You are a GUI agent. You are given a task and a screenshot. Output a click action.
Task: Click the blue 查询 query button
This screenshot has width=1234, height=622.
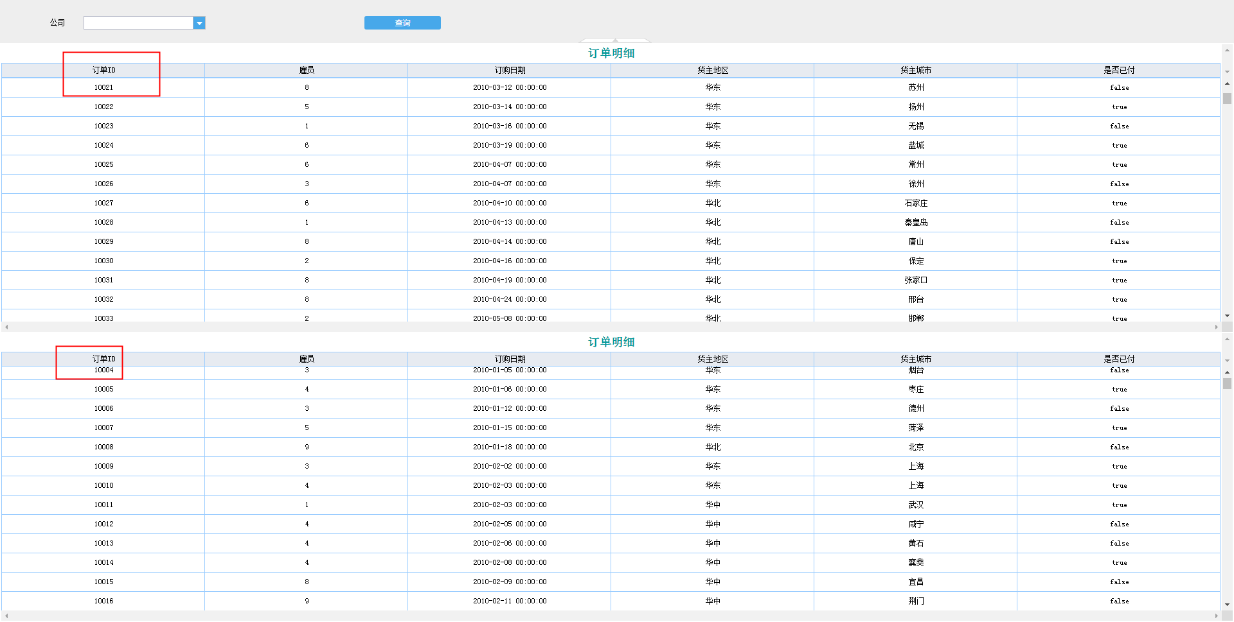402,23
